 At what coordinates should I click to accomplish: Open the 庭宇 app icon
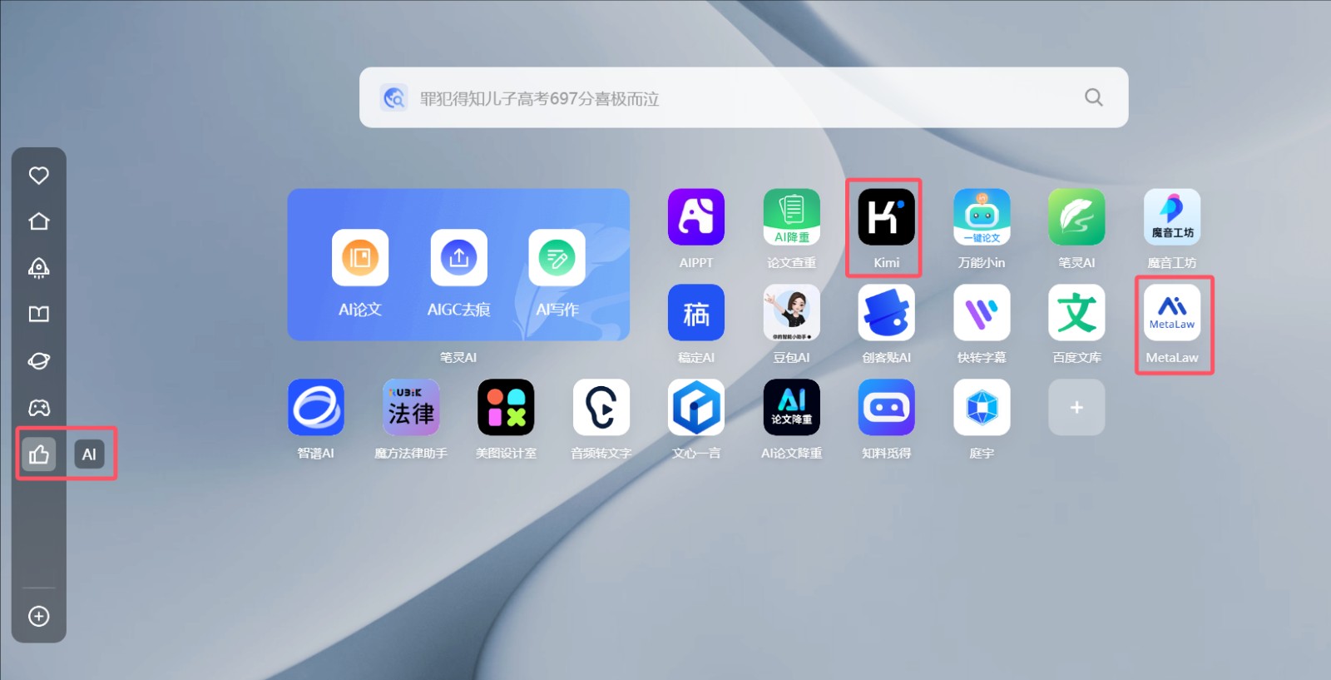[982, 407]
